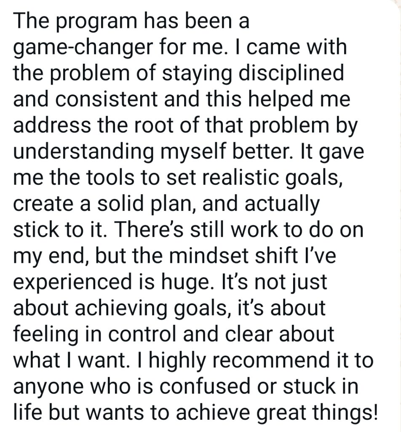Click the word "mindset" in the message
This screenshot has width=401, height=432.
pos(209,256)
